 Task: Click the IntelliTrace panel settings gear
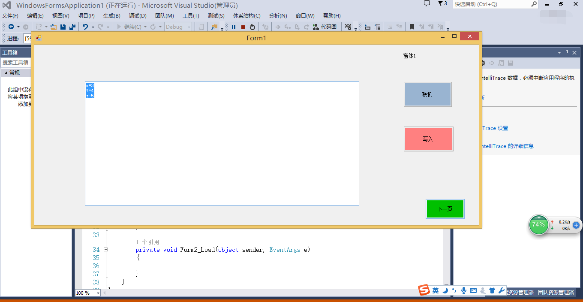tap(483, 63)
